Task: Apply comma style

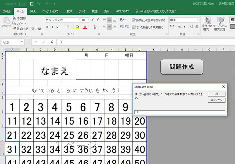Action: 185,27
